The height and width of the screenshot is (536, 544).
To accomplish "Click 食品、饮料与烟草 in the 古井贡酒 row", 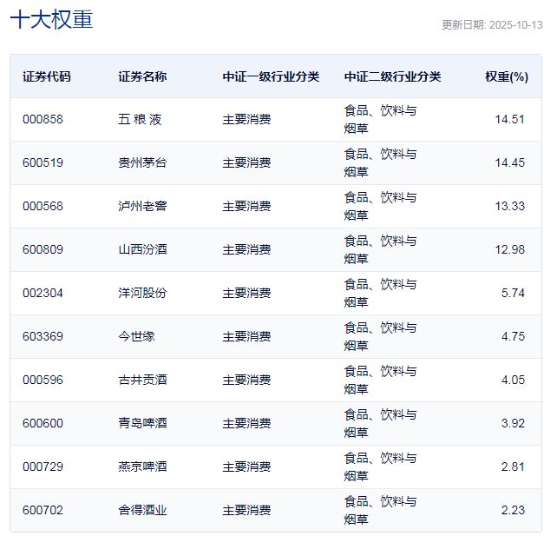I will tap(380, 380).
